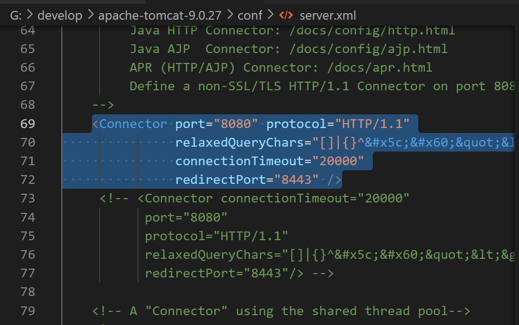The width and height of the screenshot is (519, 325).
Task: Click commented protocol="HTTP/1.1" on line 75
Action: coord(216,236)
